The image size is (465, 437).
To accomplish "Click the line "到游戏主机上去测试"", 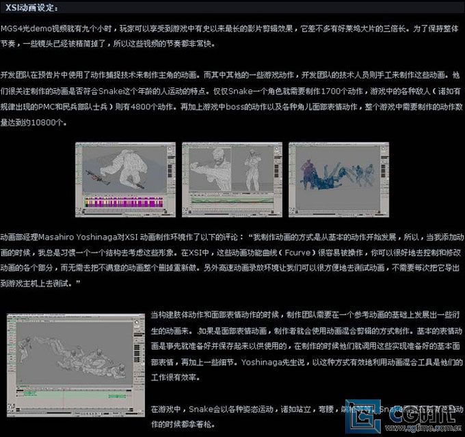I will pos(40,283).
